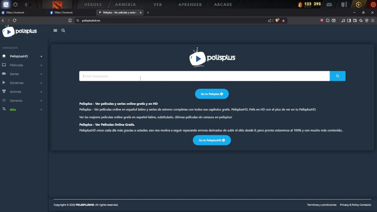Open the VER tab in Dota 2

[158, 4]
